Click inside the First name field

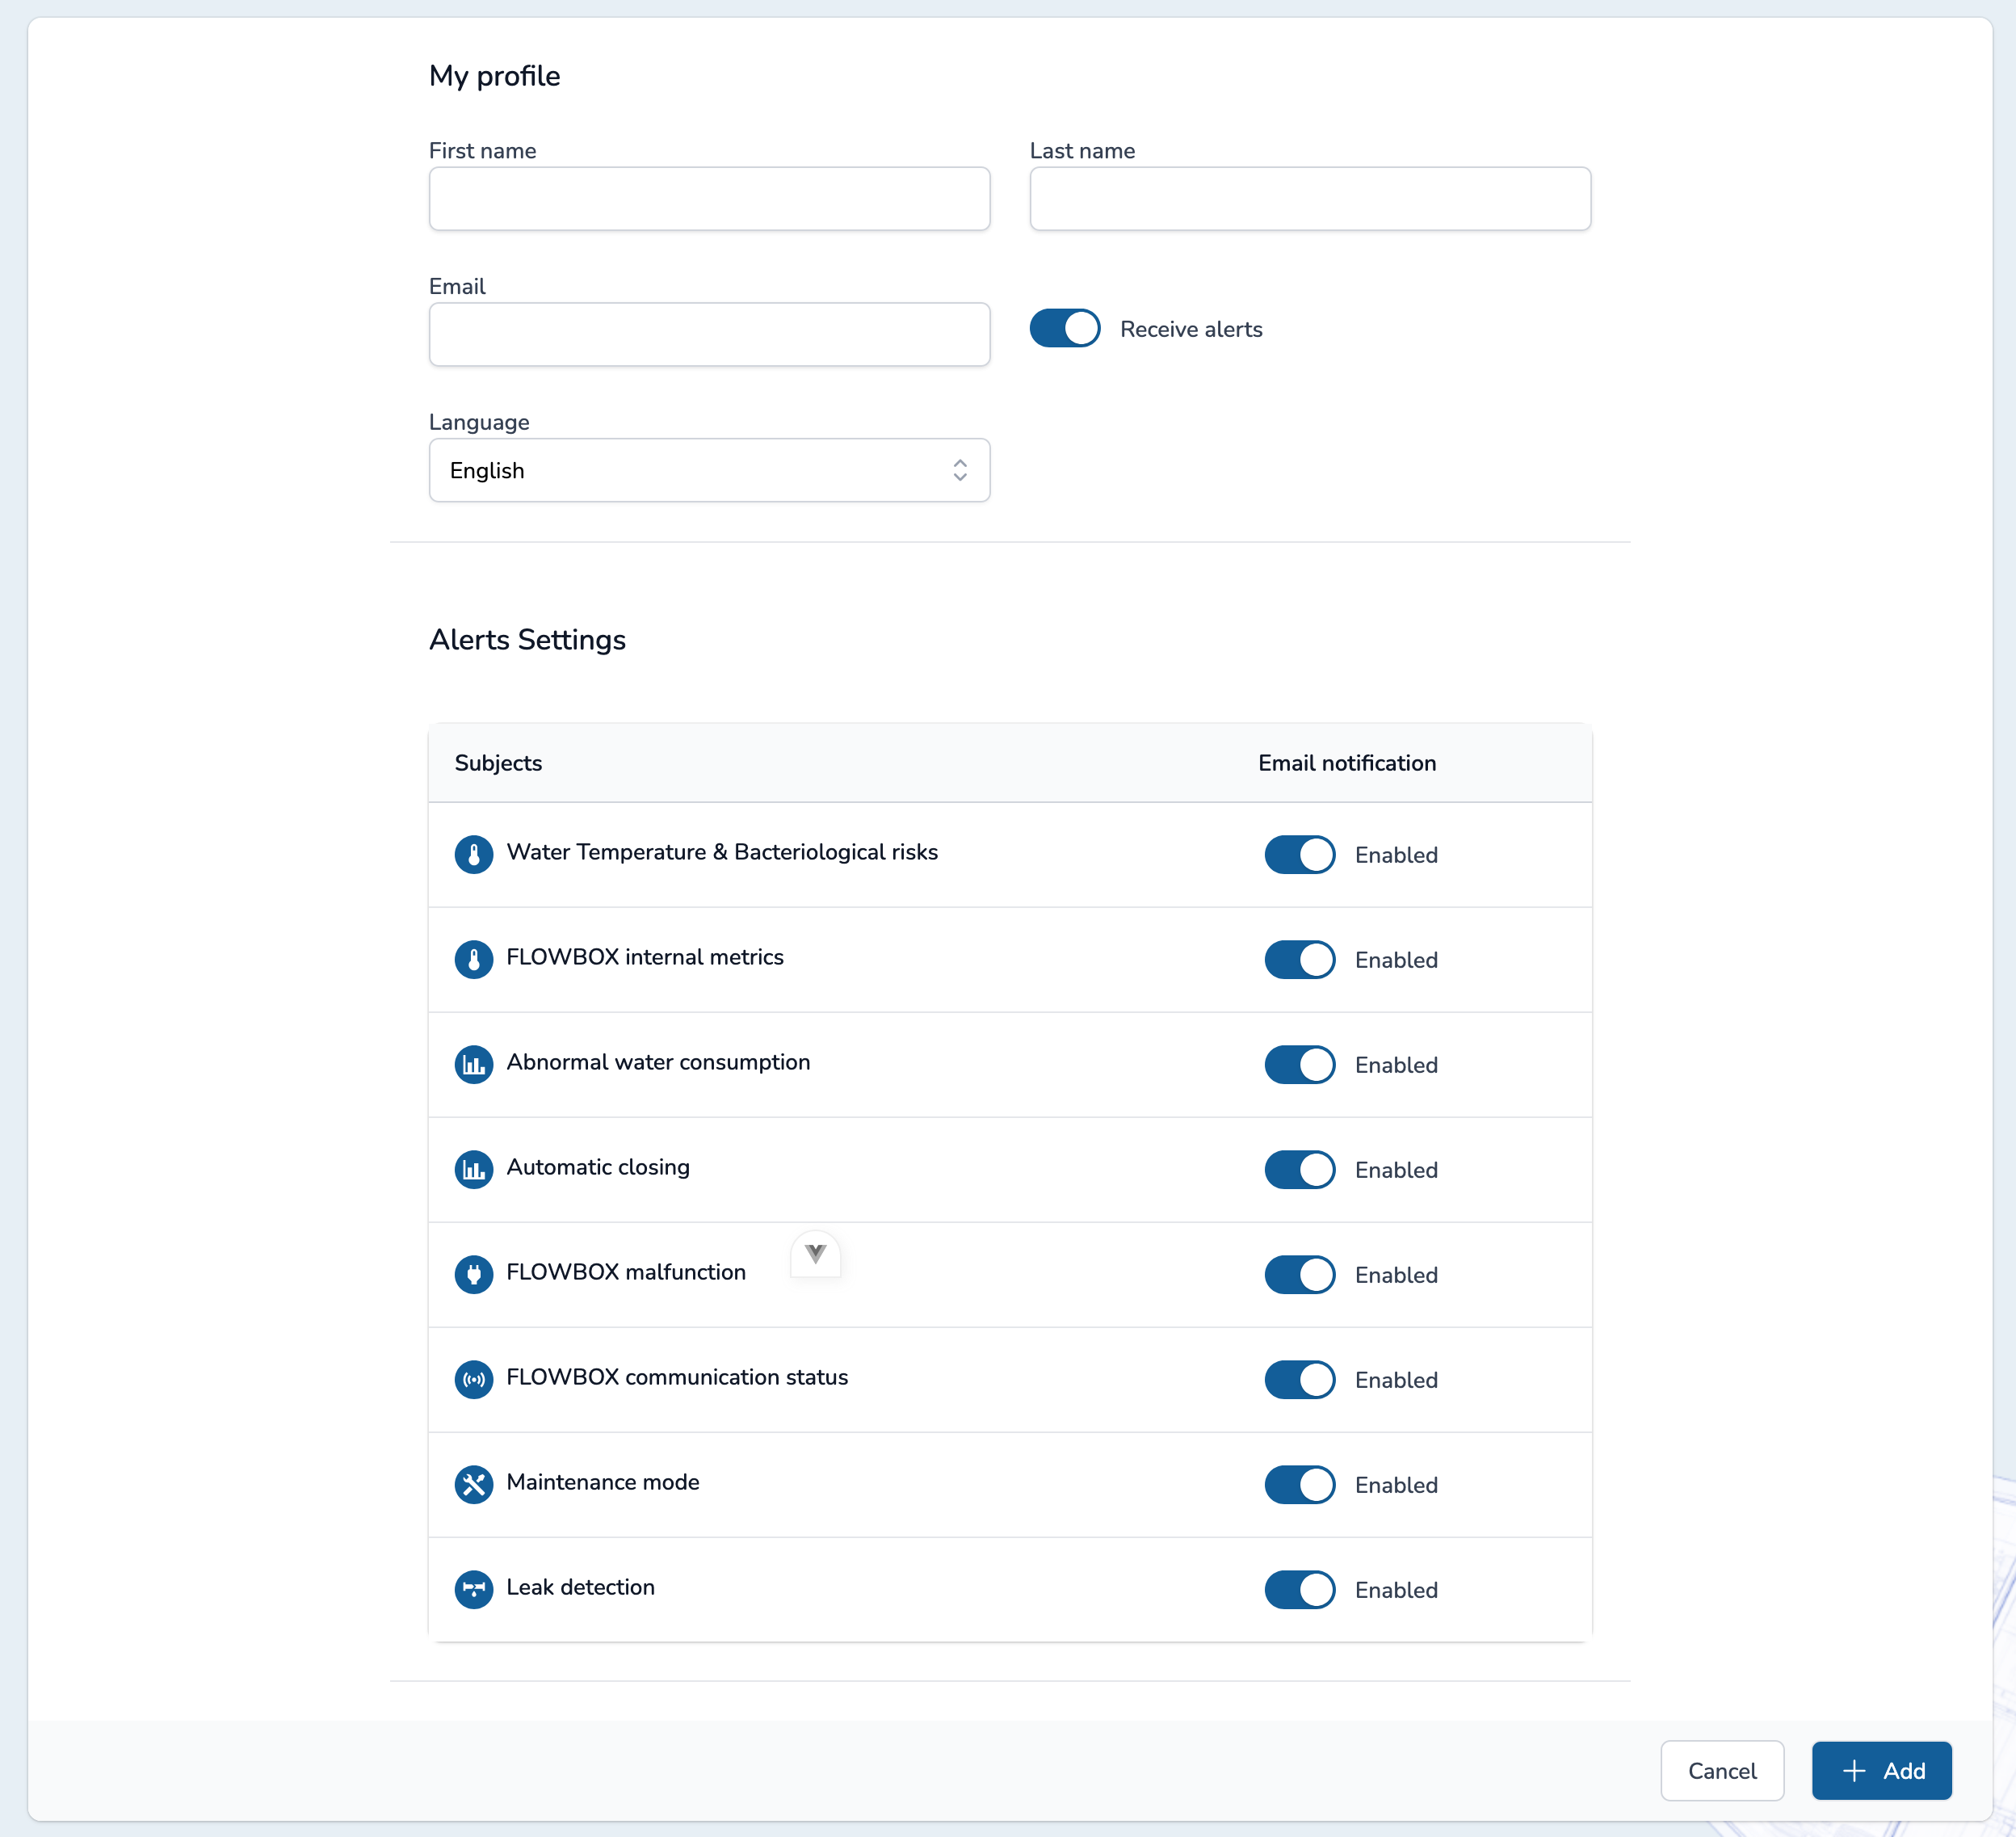tap(709, 199)
